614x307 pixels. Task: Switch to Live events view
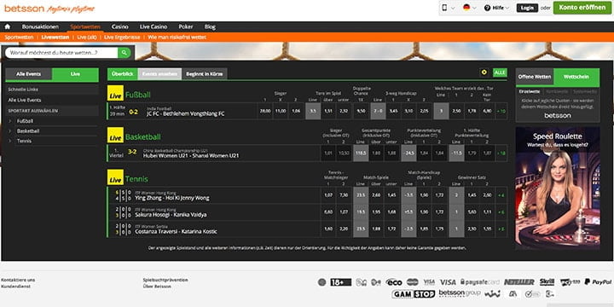(x=76, y=74)
